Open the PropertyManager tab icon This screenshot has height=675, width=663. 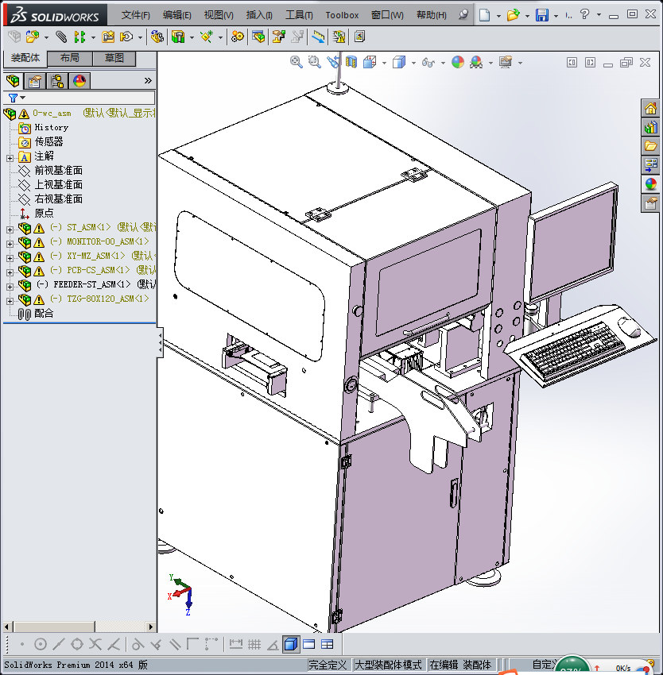tap(35, 80)
